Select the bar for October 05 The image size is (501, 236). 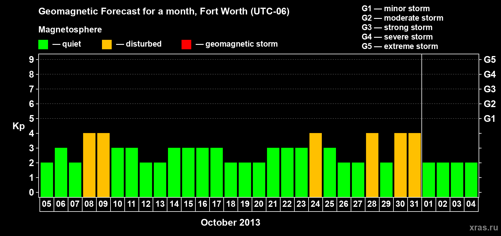tap(47, 180)
